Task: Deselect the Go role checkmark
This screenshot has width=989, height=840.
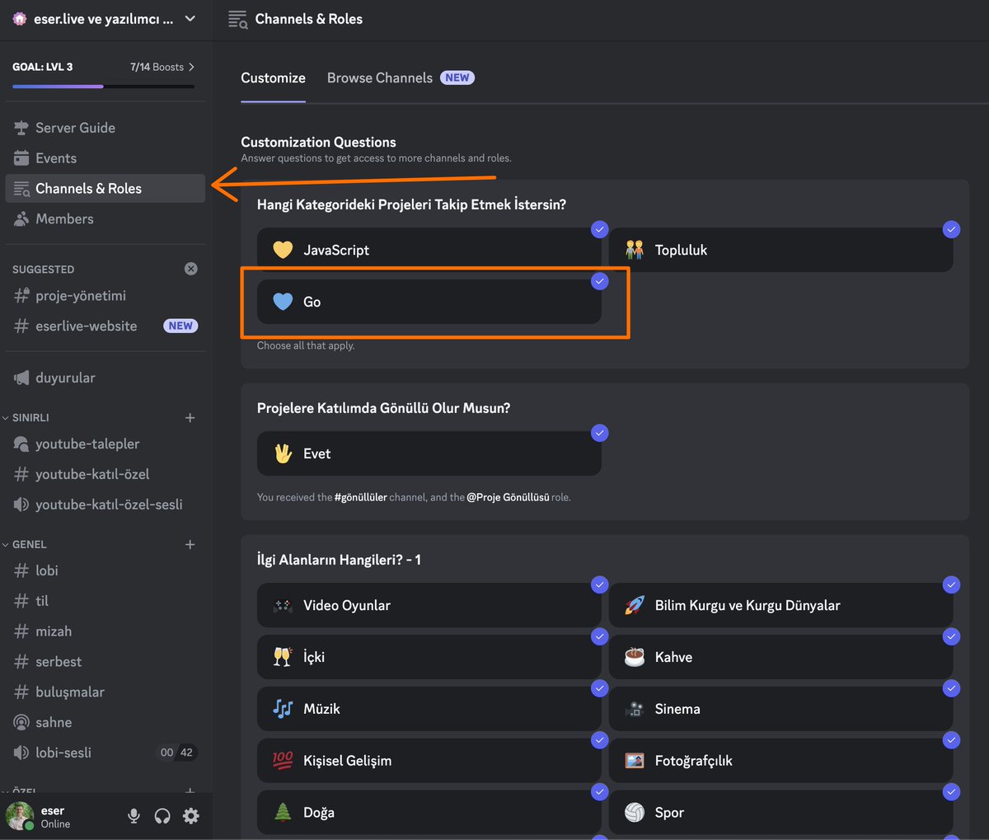Action: point(599,281)
